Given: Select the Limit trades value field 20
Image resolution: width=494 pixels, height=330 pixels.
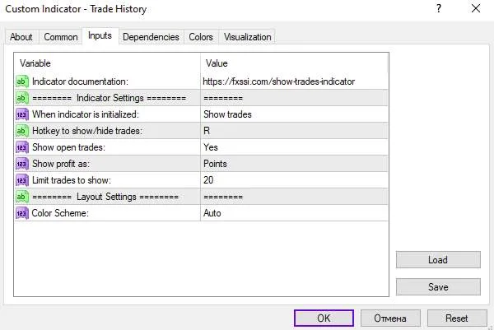Looking at the screenshot, I should 294,180.
